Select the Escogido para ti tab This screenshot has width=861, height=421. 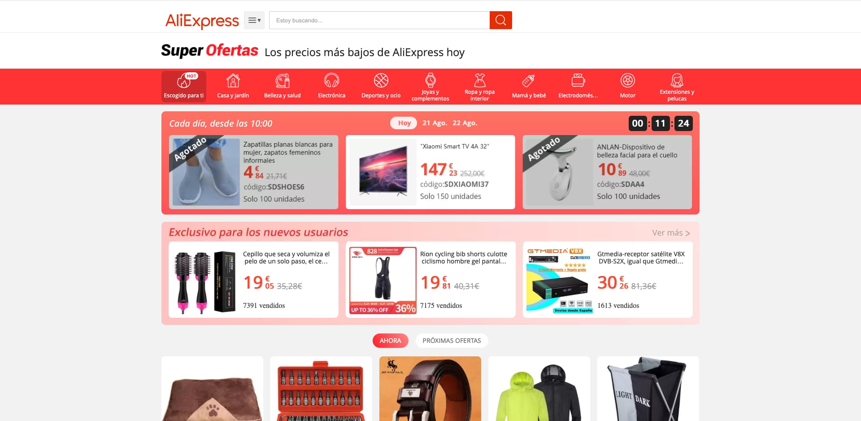184,87
